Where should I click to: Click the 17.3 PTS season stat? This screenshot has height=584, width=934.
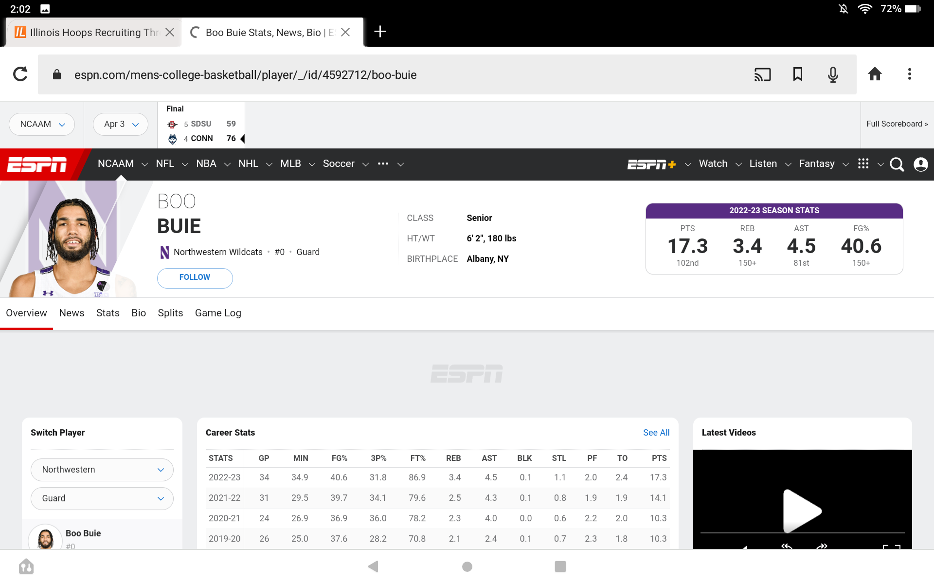click(687, 246)
